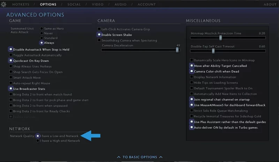The width and height of the screenshot is (279, 162).
Task: Uncheck Camera Color-shift when Dead
Action: tap(191, 71)
